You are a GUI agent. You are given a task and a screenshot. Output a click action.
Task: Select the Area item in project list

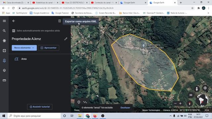[x=40, y=59]
